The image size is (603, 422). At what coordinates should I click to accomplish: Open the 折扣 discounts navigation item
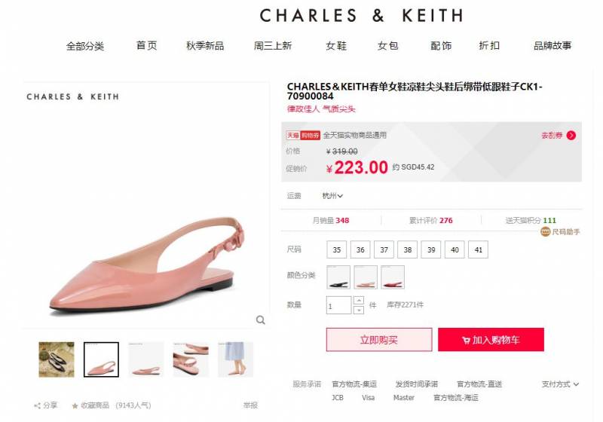point(488,46)
